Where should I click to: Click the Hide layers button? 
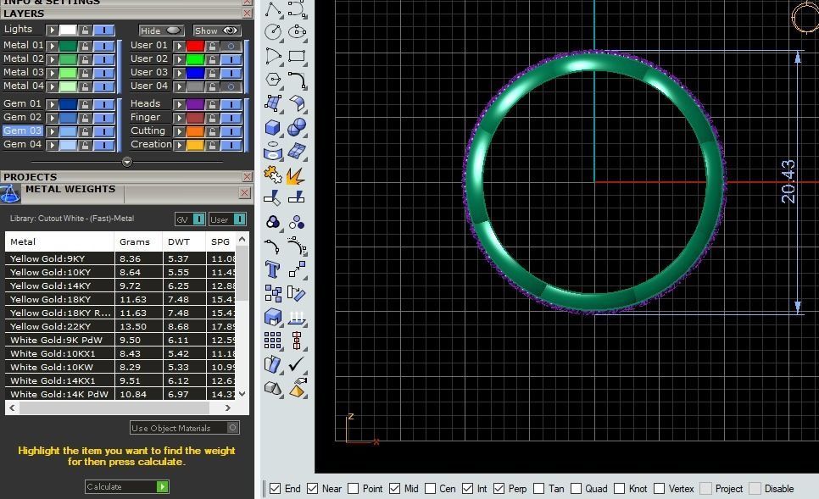click(x=162, y=30)
